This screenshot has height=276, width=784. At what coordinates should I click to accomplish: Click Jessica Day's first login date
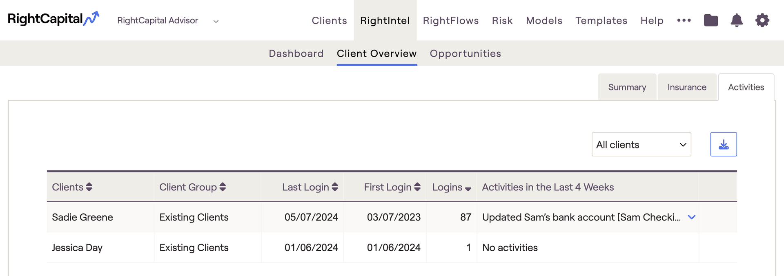tap(394, 247)
